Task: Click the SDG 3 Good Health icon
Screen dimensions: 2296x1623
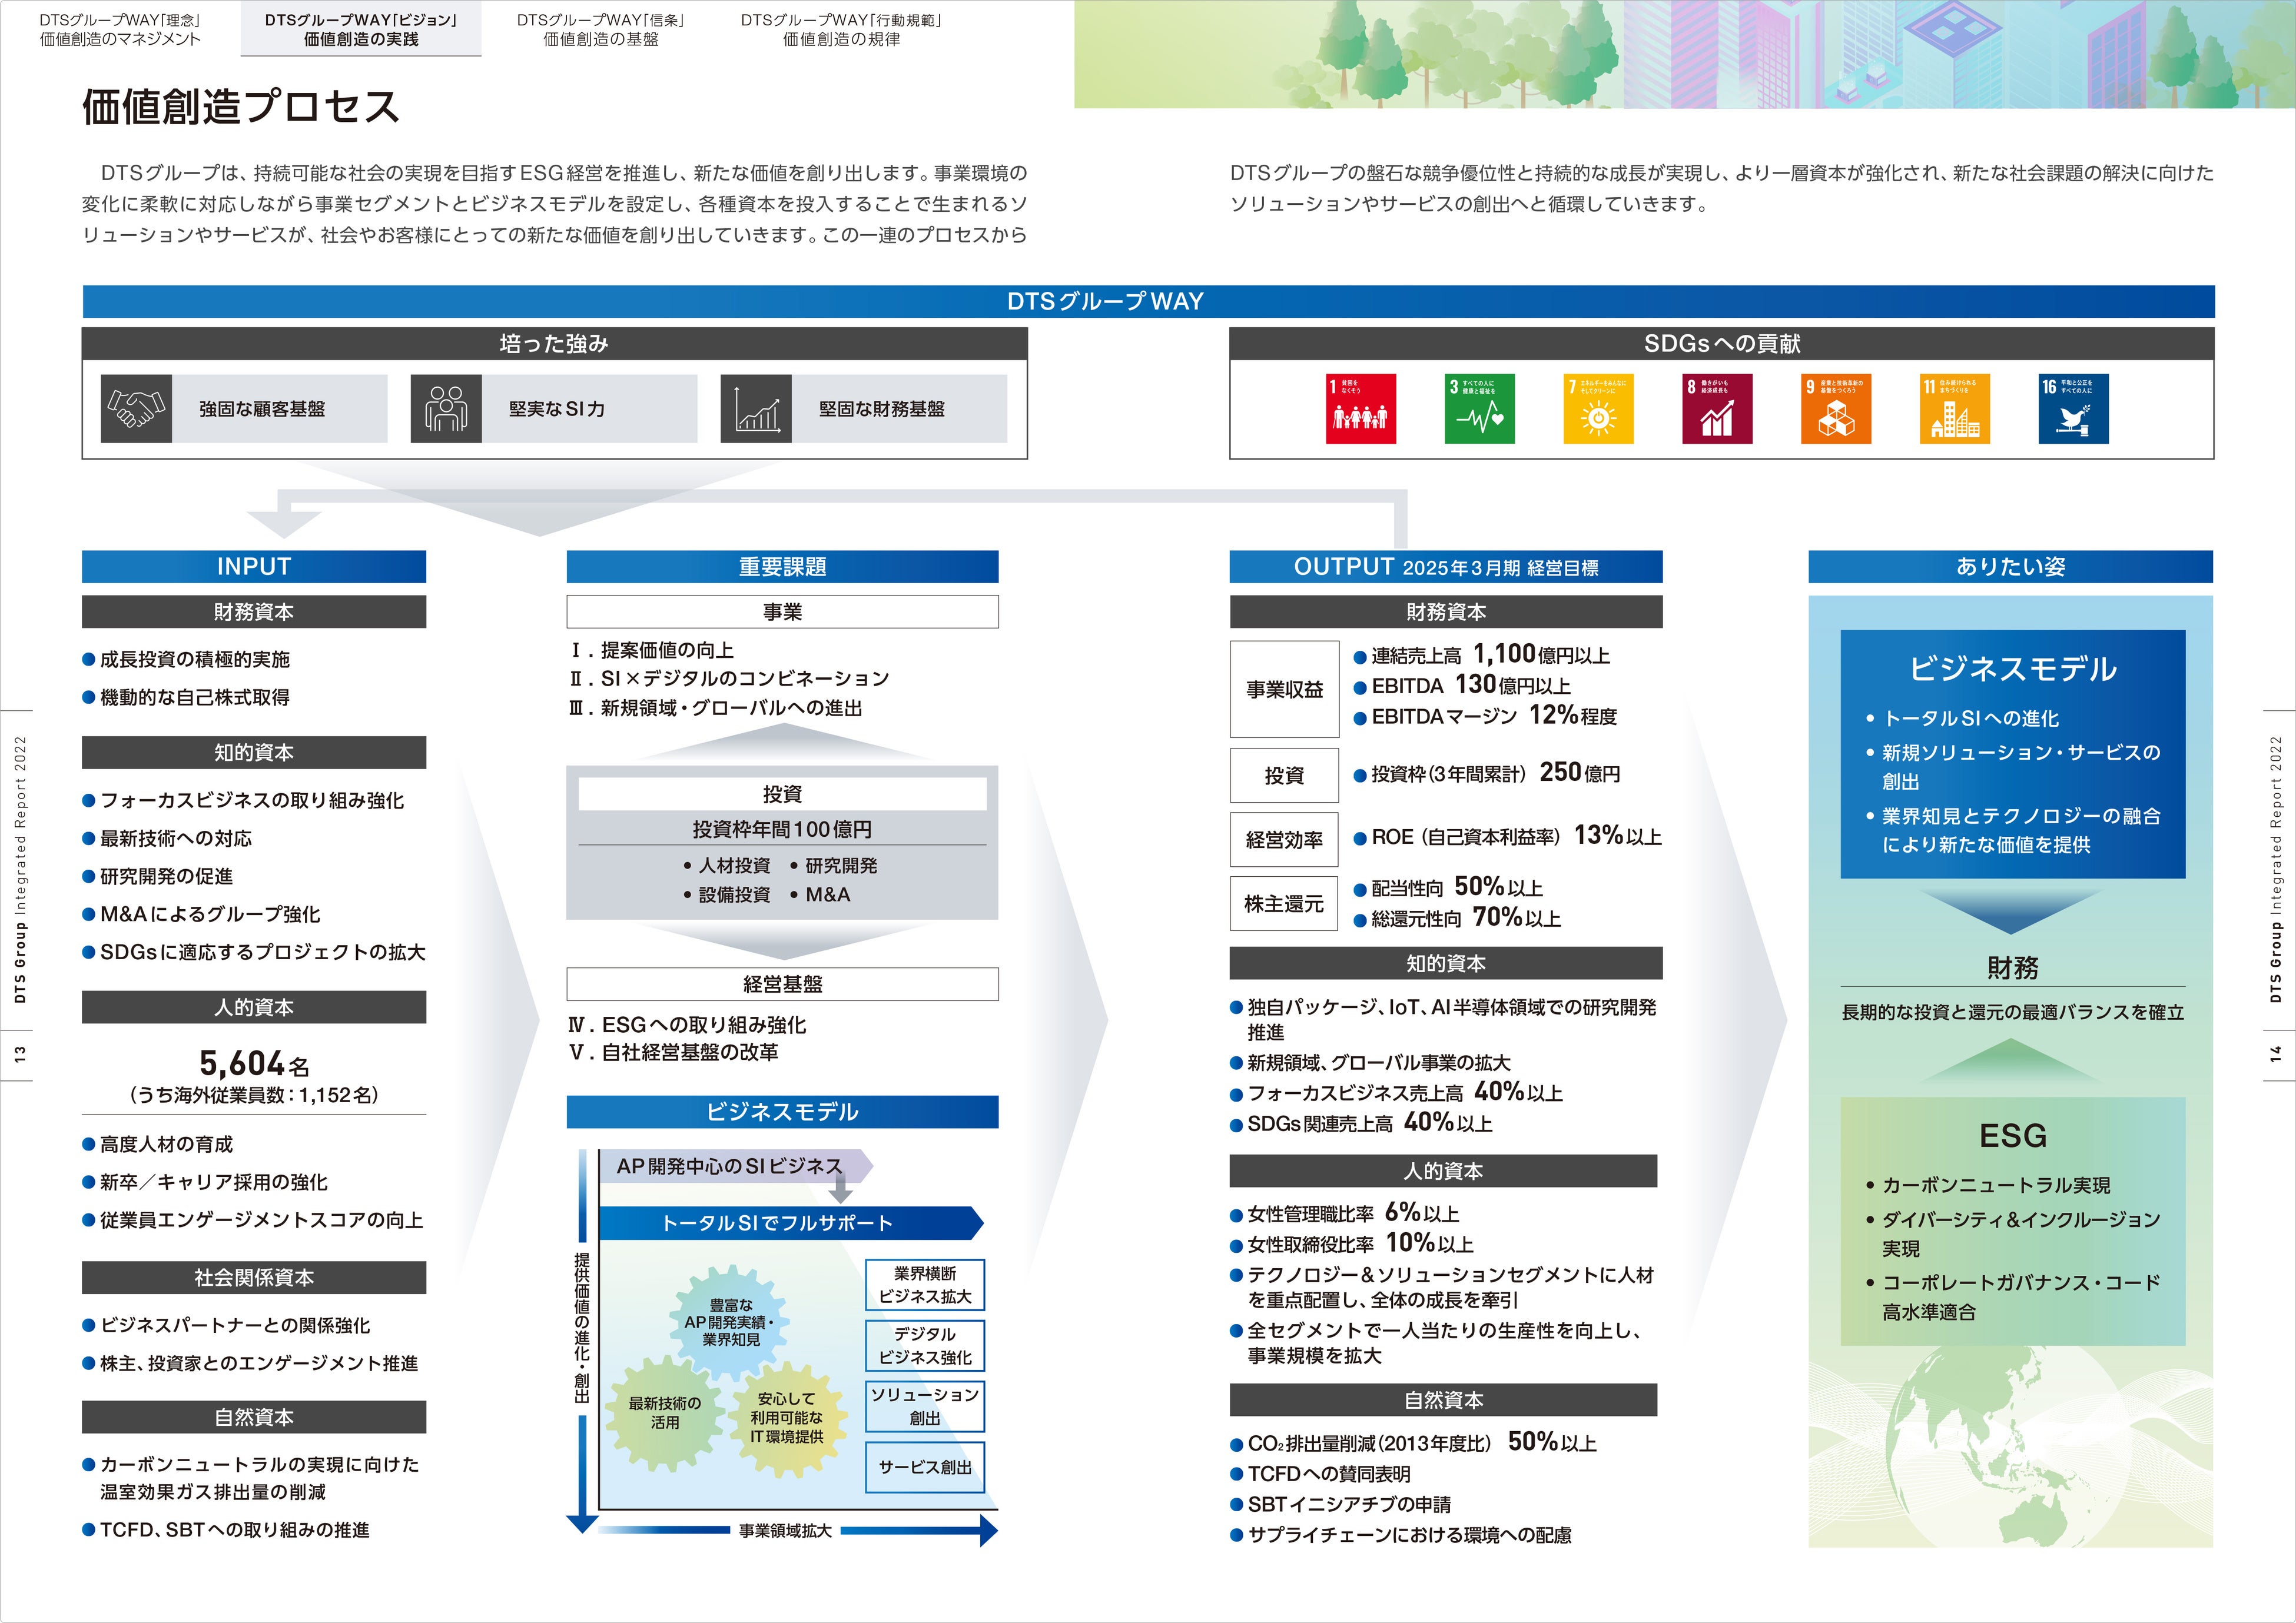Action: point(1479,409)
